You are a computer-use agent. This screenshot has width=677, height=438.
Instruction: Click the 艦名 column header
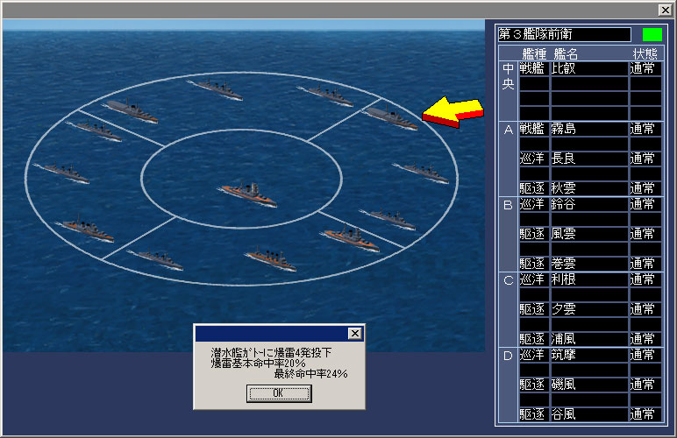(x=566, y=54)
